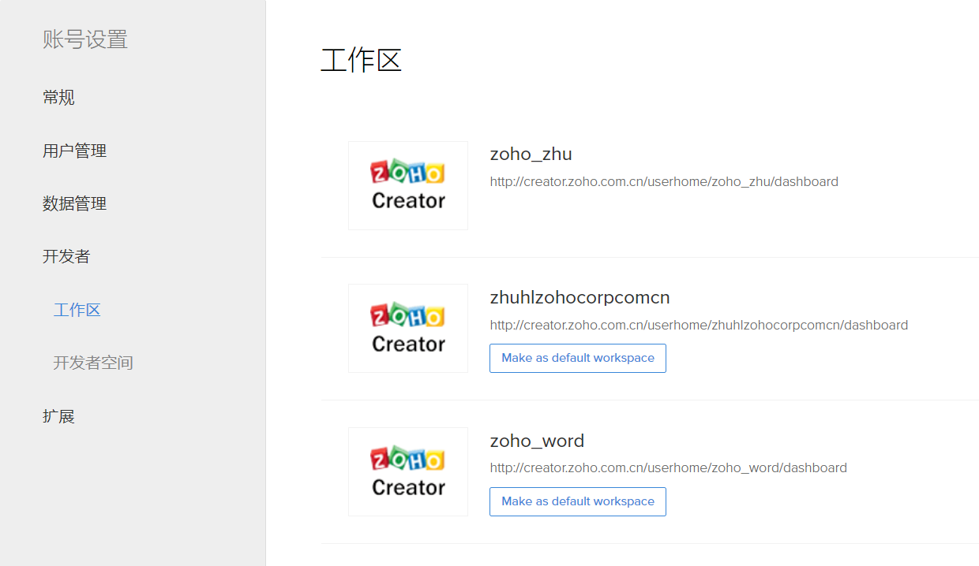Screen dimensions: 979x566
Task: Open the zhuhlzohocorpcomcn dashboard URL
Action: tap(698, 325)
